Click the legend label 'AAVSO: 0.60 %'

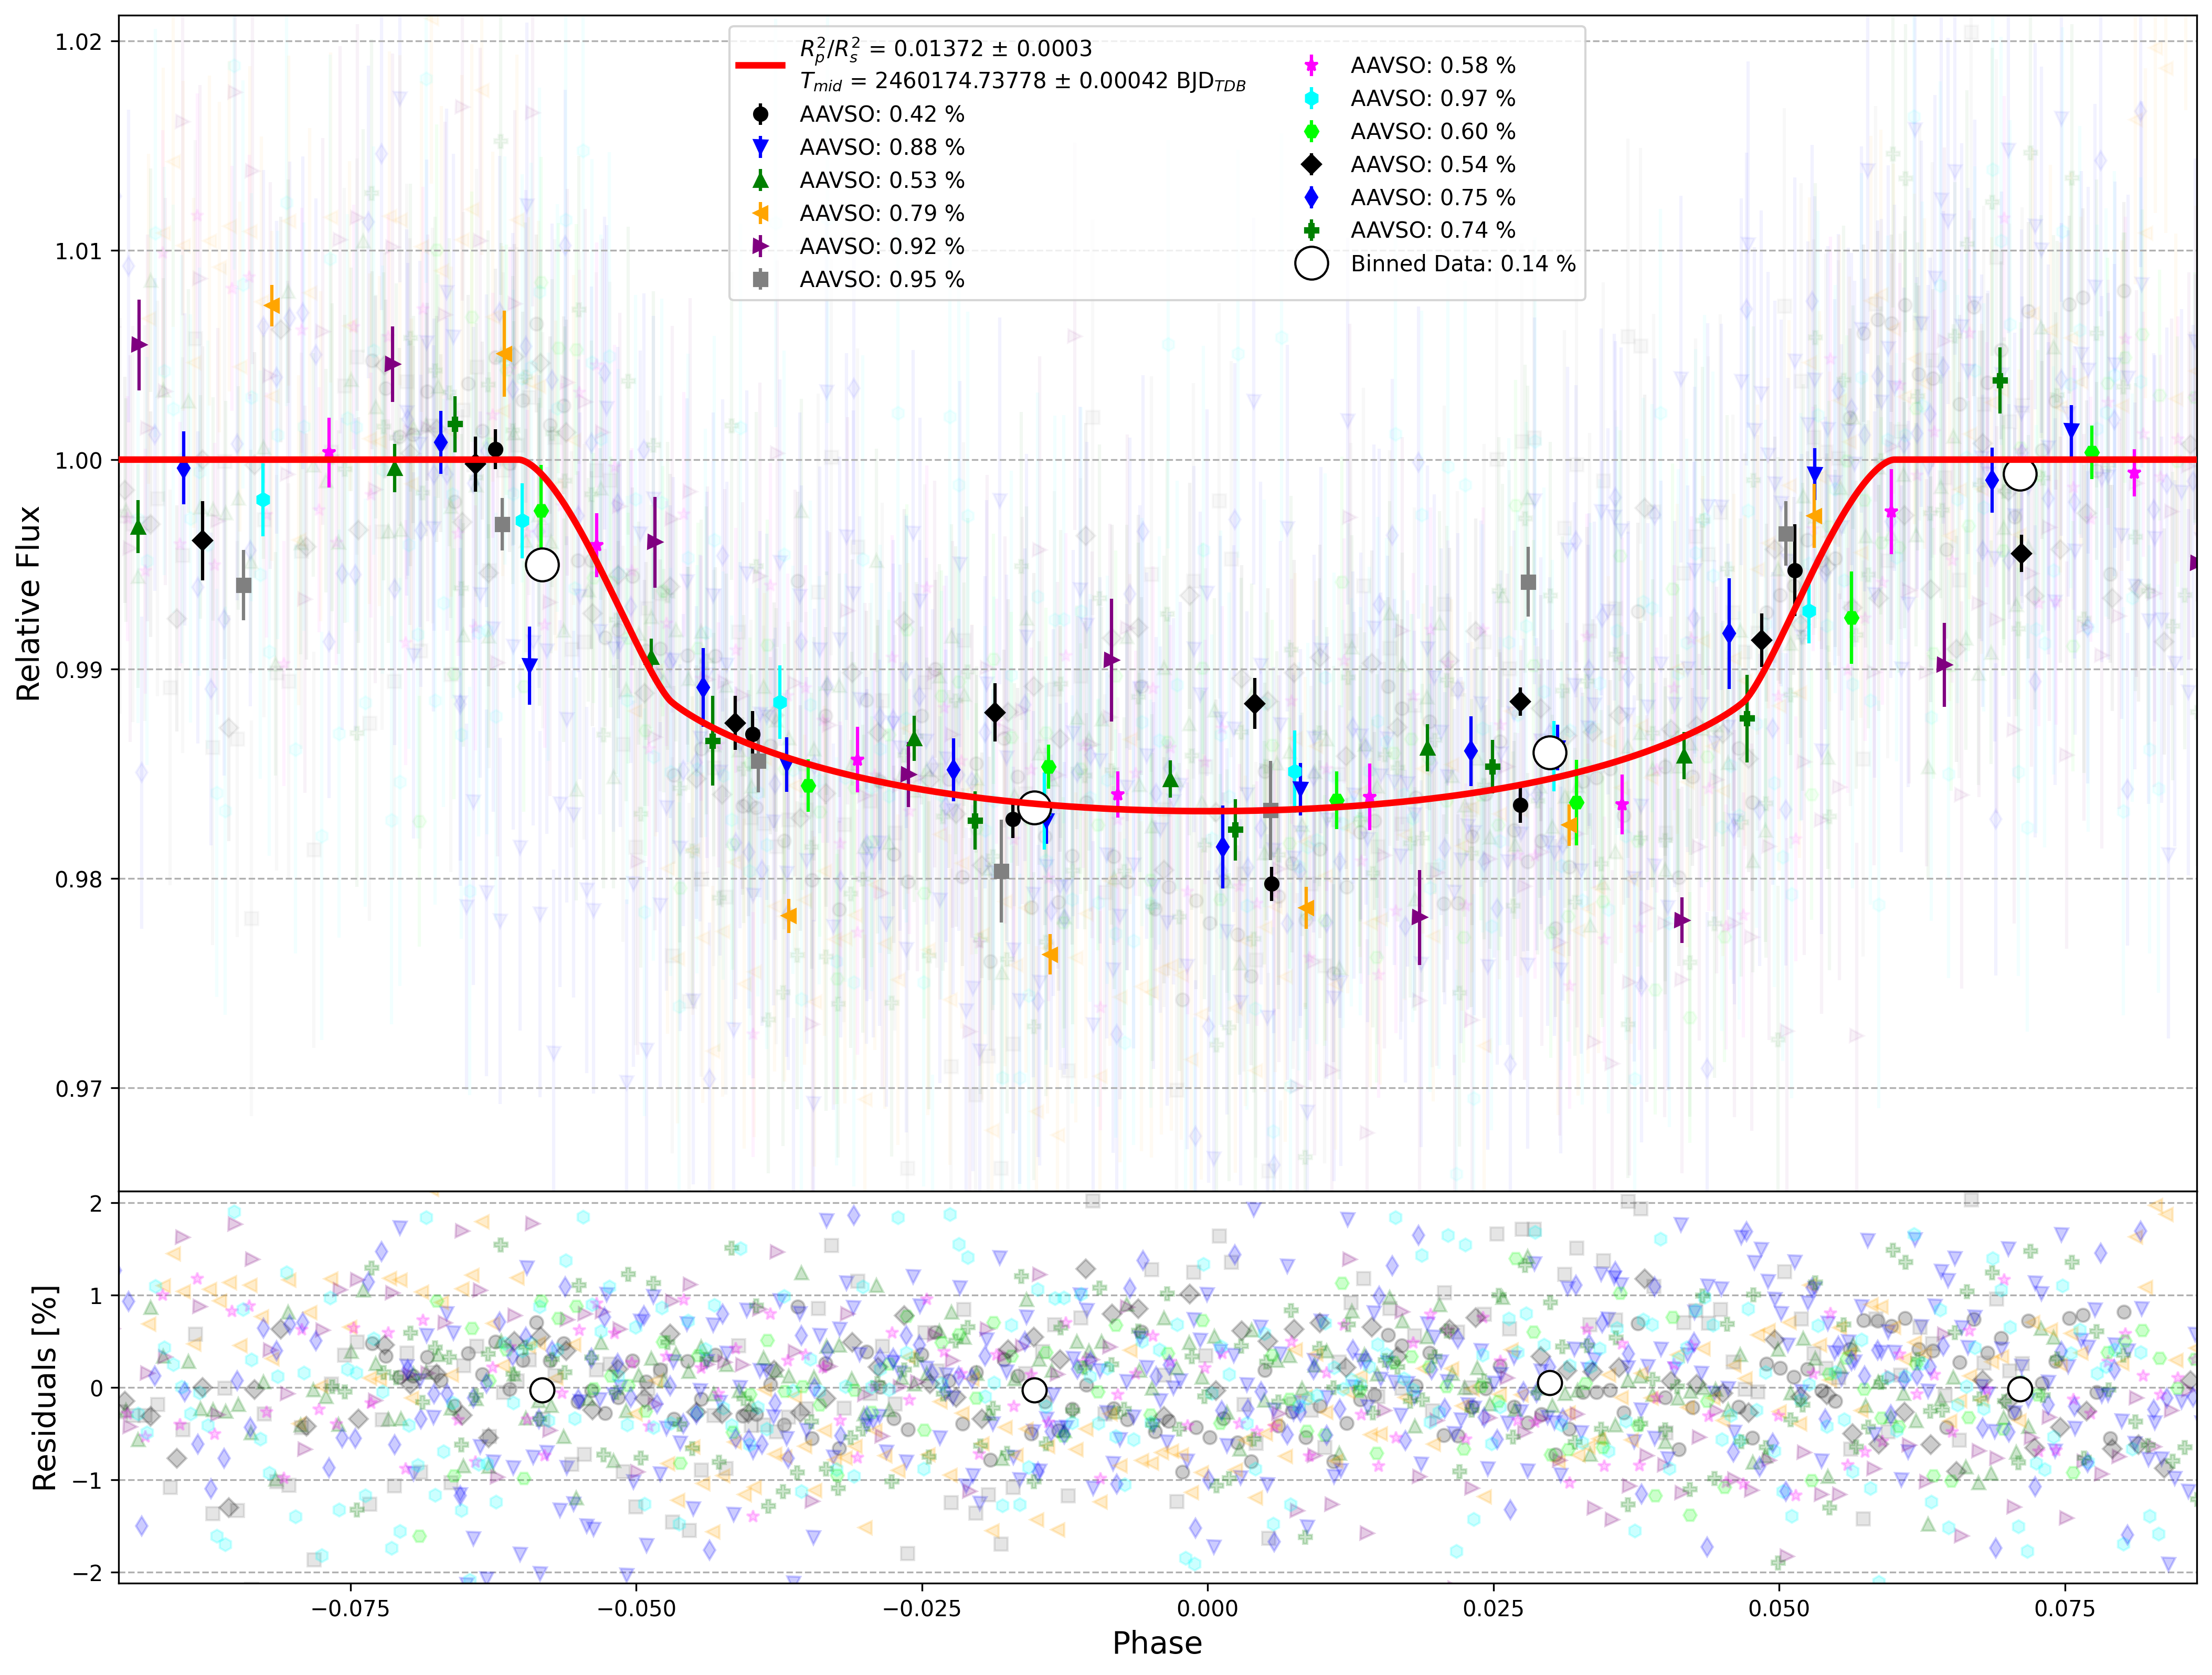(1433, 131)
